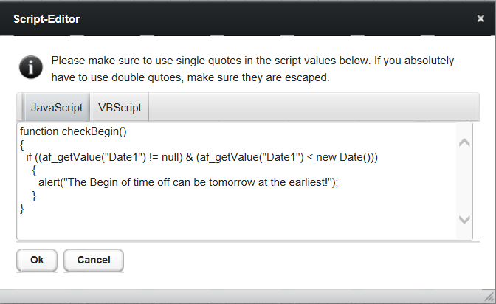Click the resize grip in the dialog corner
This screenshot has height=304, width=496.
489,297
